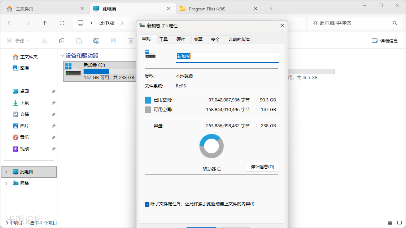Open 下载 folder in sidebar
This screenshot has height=228, width=406.
25,102
